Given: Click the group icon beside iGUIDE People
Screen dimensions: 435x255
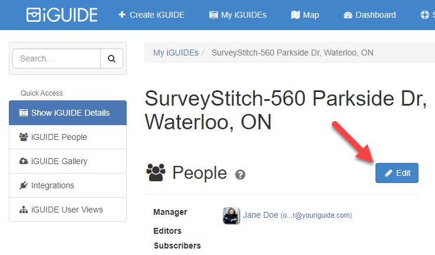Looking at the screenshot, I should [24, 137].
